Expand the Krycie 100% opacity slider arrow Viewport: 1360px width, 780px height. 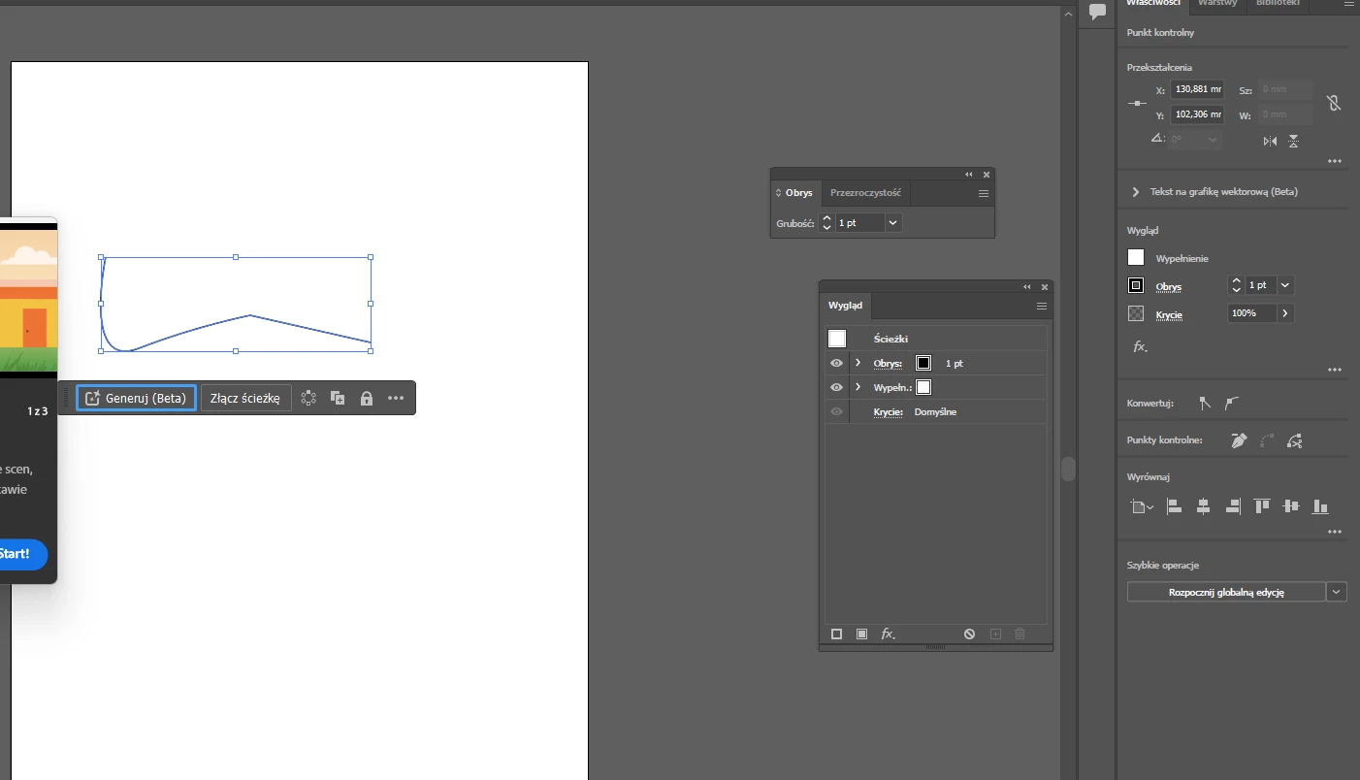pyautogui.click(x=1285, y=313)
